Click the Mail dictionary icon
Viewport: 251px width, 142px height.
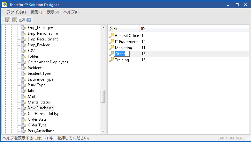pos(24,97)
